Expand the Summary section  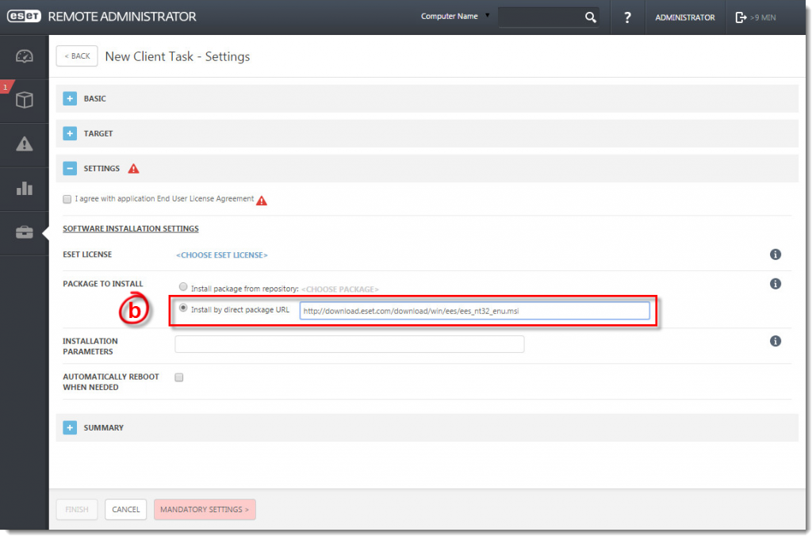point(70,427)
